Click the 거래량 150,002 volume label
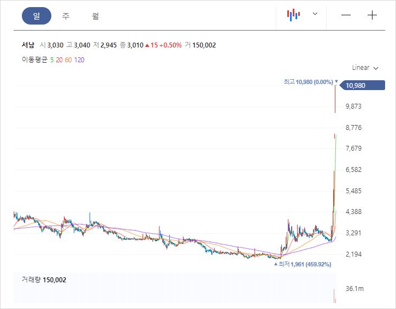 [x=44, y=280]
